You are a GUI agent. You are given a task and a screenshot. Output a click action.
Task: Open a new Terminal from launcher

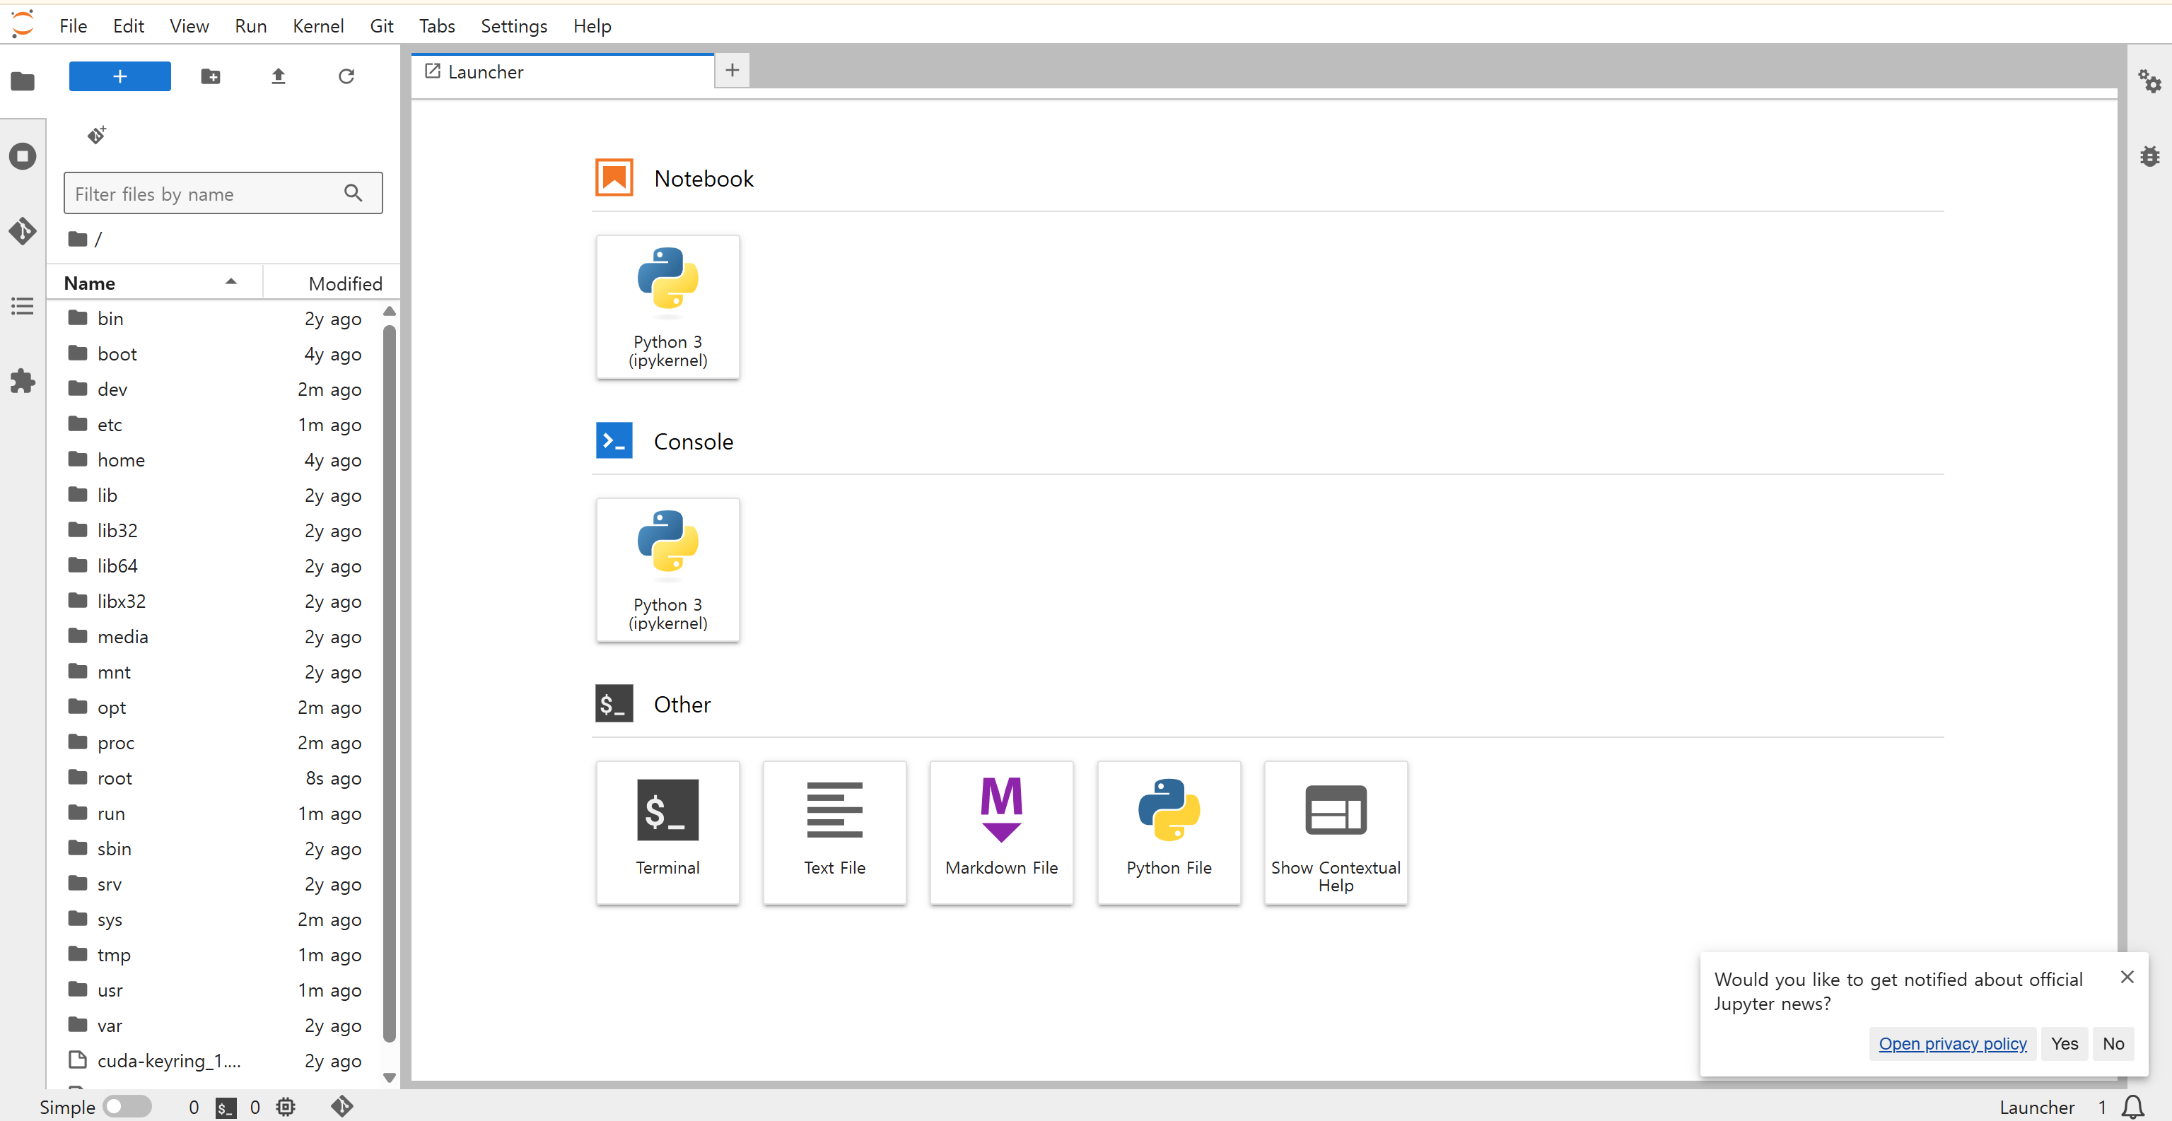click(x=667, y=833)
